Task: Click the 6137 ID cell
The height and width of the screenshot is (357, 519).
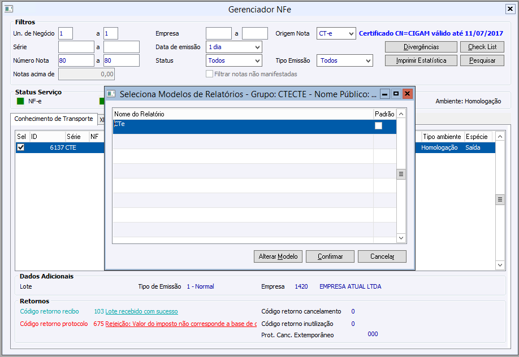Action: 57,147
